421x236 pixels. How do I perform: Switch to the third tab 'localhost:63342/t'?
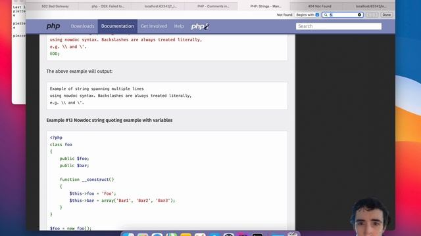coord(161,6)
